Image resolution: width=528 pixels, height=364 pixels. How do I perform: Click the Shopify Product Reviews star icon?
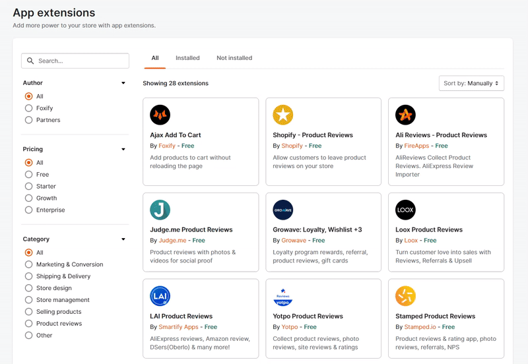click(x=283, y=115)
